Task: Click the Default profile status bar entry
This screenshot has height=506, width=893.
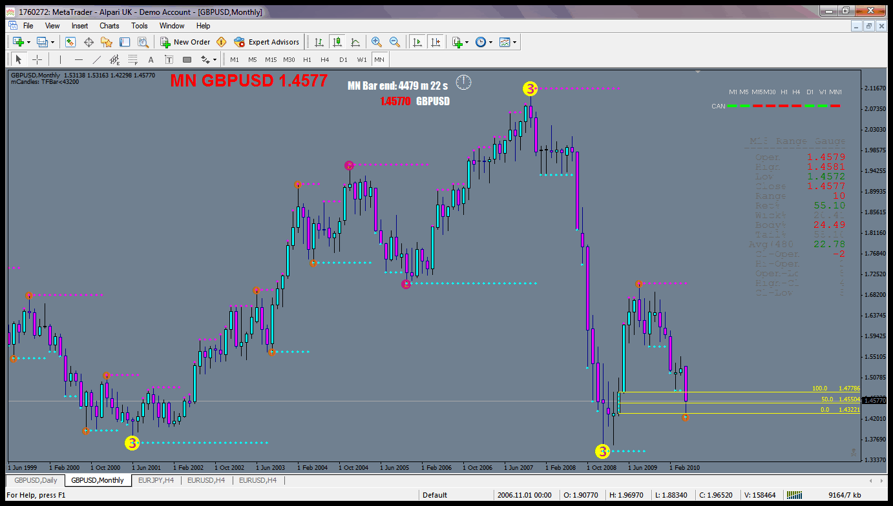Action: pos(435,495)
